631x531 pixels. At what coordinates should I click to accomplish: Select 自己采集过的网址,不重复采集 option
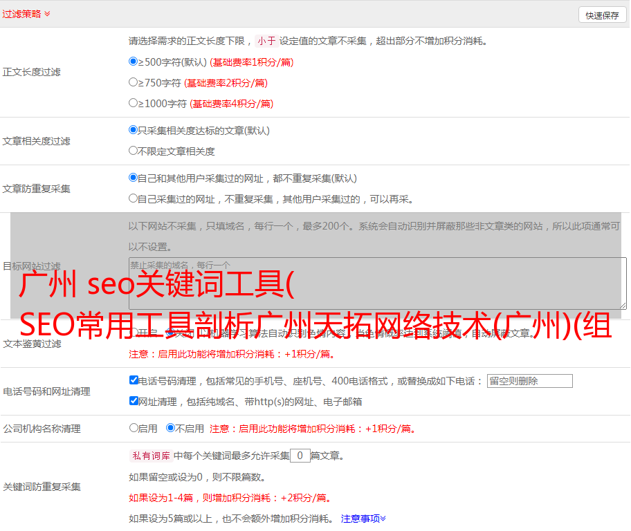click(x=133, y=198)
